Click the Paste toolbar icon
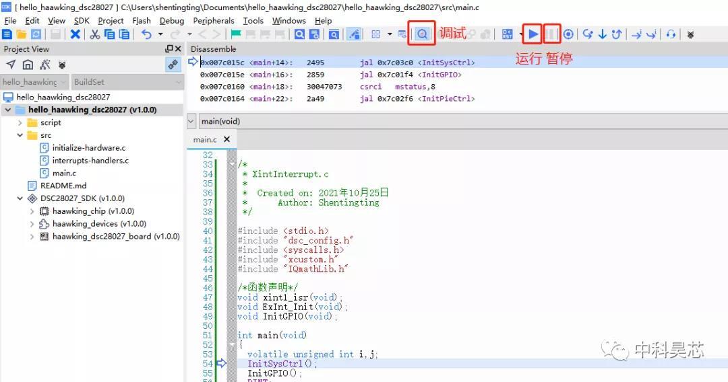The width and height of the screenshot is (728, 382). point(125,34)
